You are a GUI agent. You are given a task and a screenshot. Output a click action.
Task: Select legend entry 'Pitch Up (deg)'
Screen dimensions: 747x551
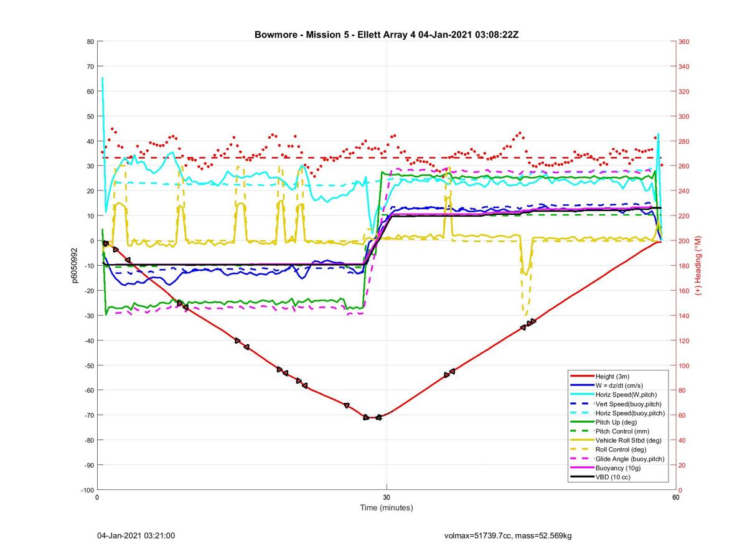(x=618, y=422)
